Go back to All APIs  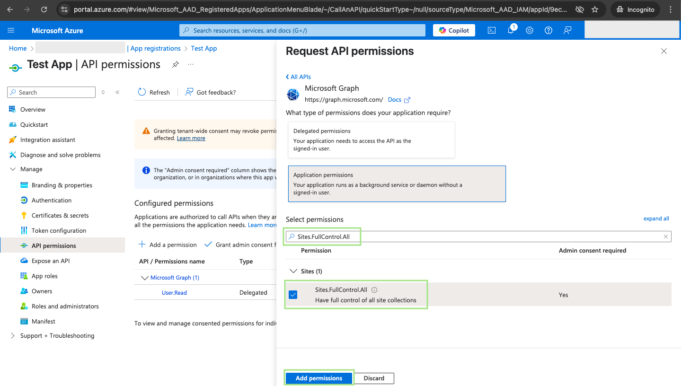299,77
